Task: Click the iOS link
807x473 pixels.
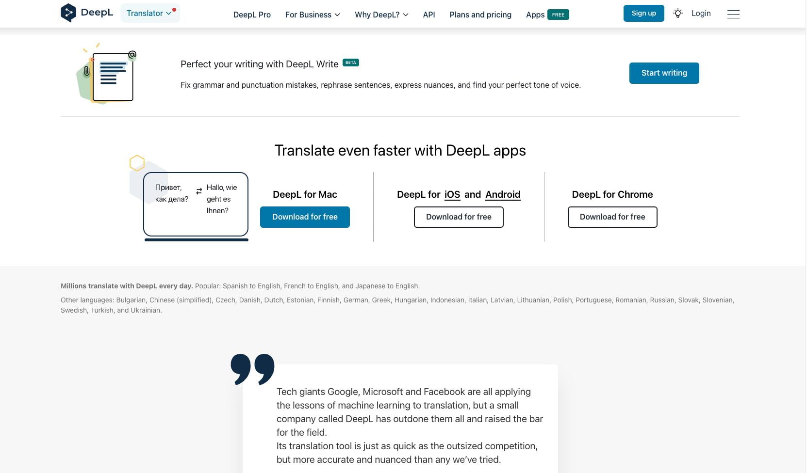Action: (452, 194)
